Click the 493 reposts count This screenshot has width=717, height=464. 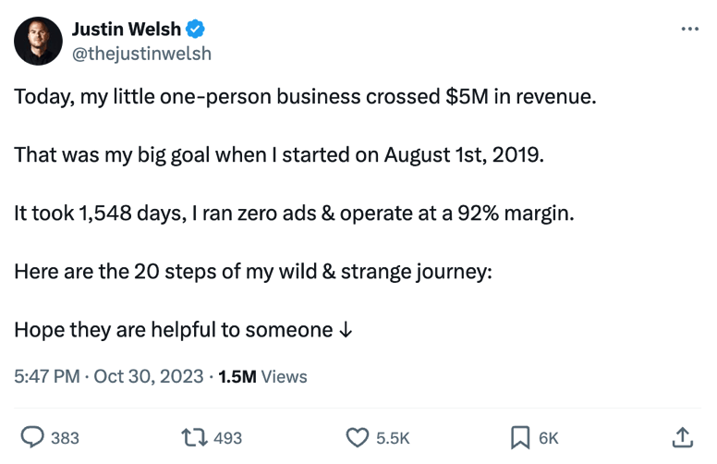(x=227, y=437)
